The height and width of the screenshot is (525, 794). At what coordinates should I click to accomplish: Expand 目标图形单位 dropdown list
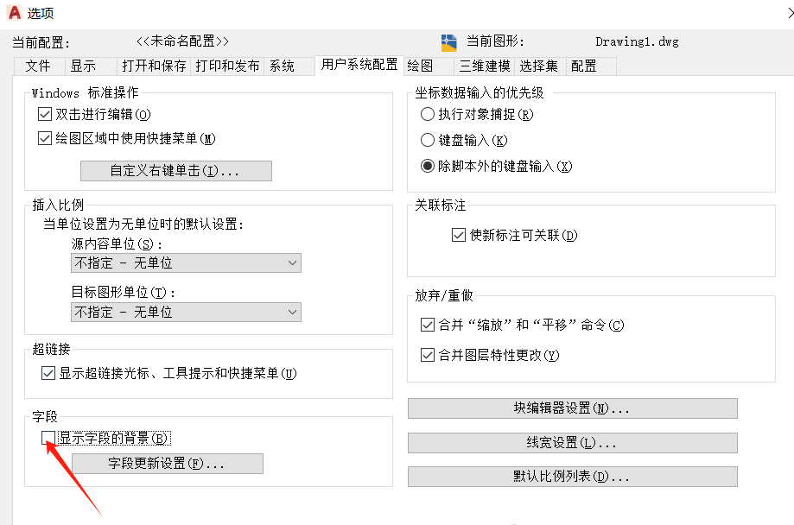click(186, 312)
